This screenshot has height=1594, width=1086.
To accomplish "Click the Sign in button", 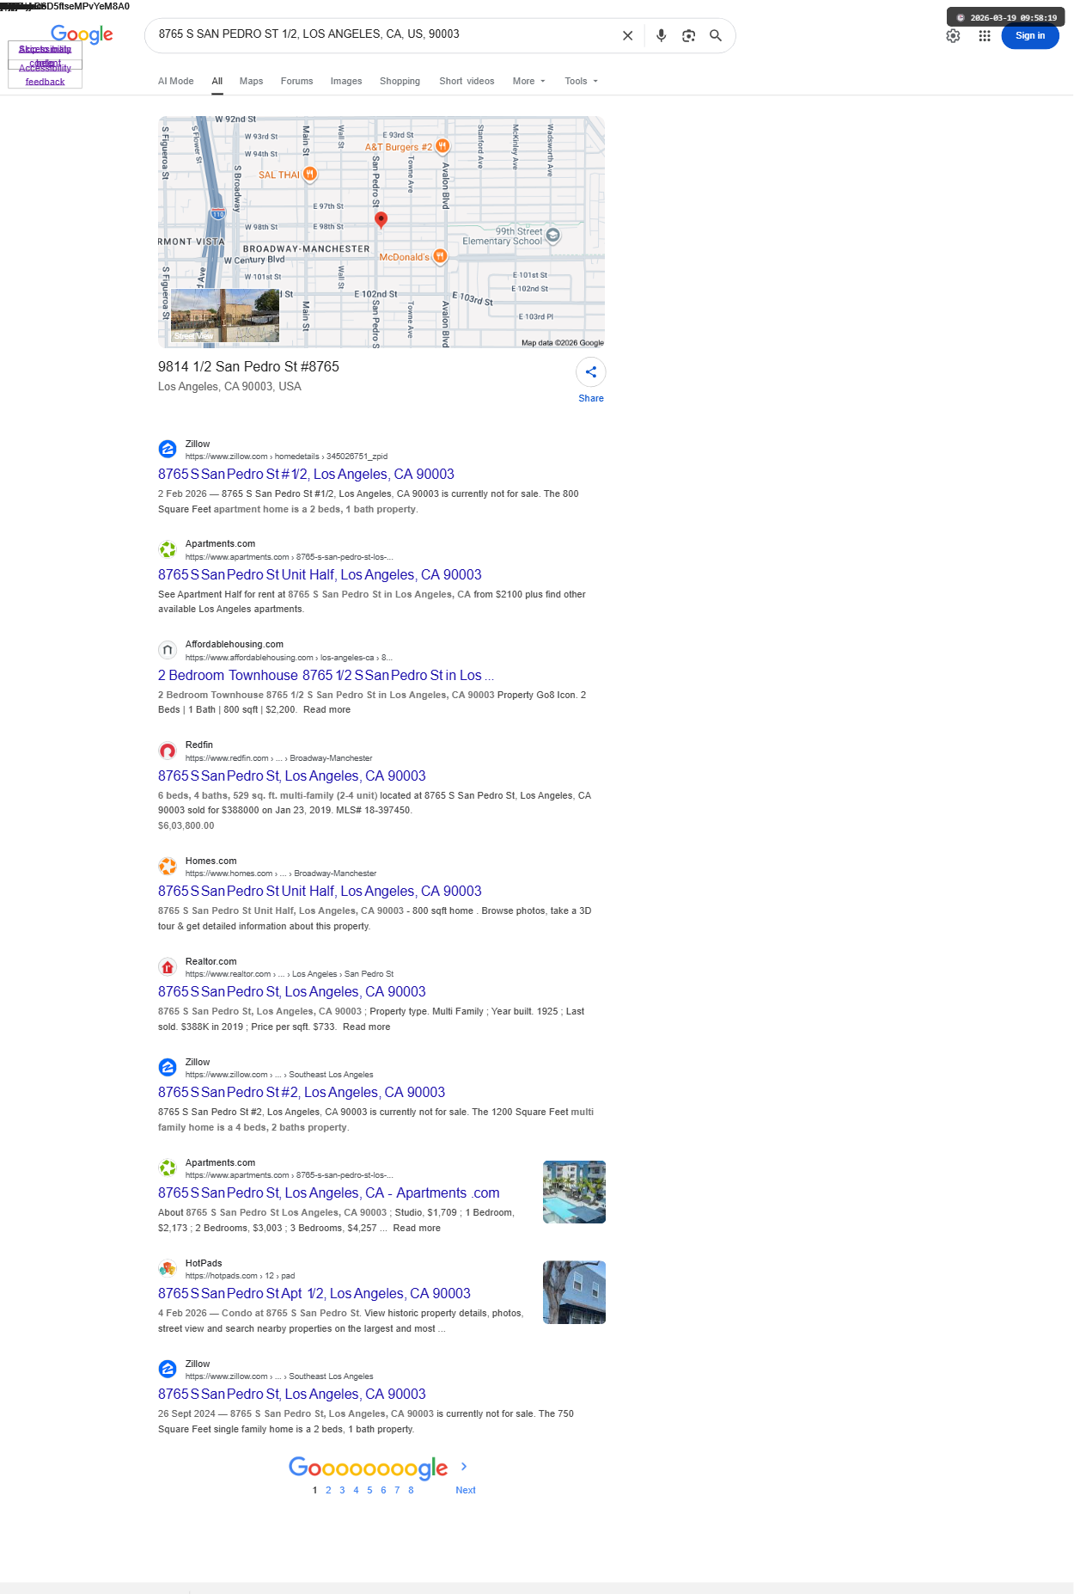I will (x=1030, y=35).
